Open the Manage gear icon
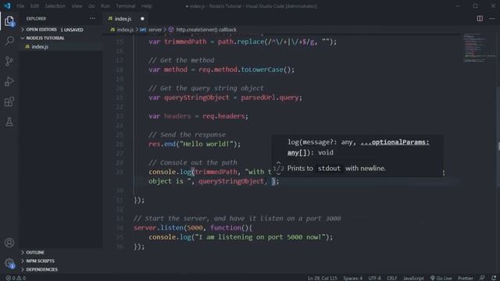The image size is (500, 281). (9, 263)
